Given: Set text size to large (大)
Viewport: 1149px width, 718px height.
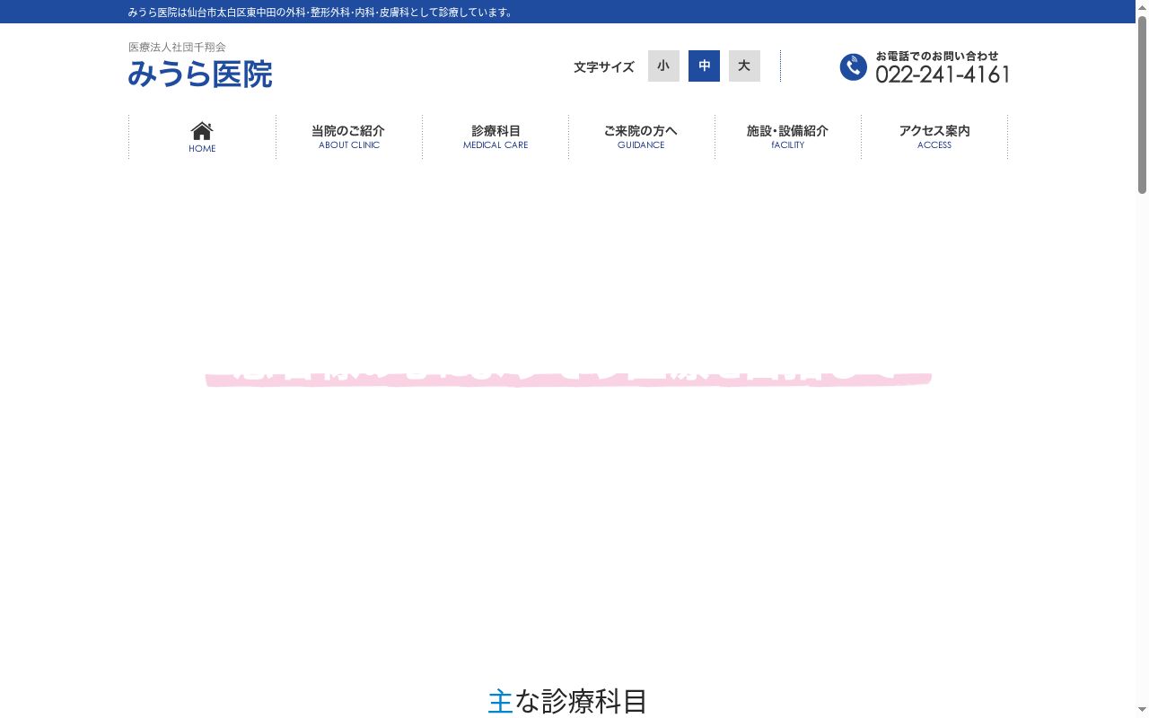Looking at the screenshot, I should pos(744,66).
